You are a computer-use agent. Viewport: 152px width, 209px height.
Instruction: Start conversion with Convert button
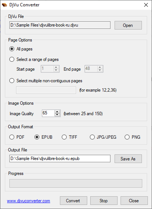pyautogui.click(x=73, y=201)
